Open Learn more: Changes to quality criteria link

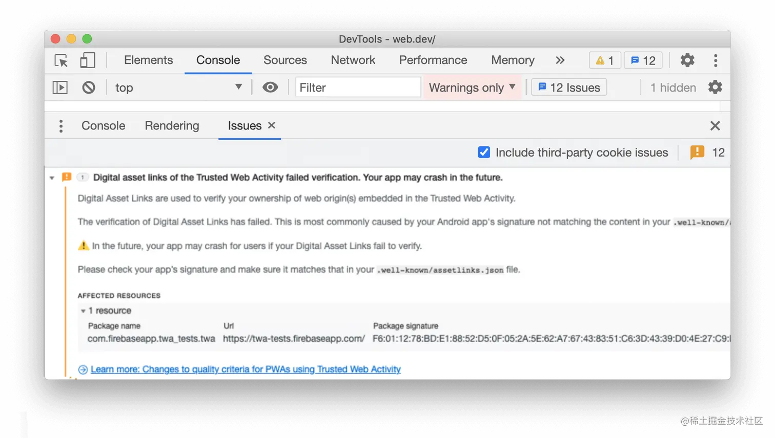click(246, 369)
